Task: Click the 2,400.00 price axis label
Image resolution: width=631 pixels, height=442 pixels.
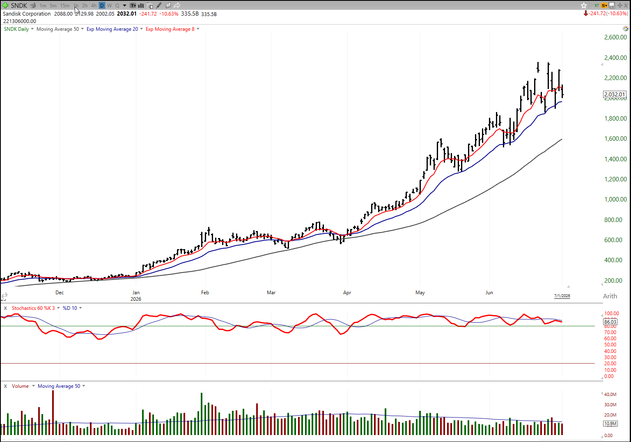Action: pos(615,57)
